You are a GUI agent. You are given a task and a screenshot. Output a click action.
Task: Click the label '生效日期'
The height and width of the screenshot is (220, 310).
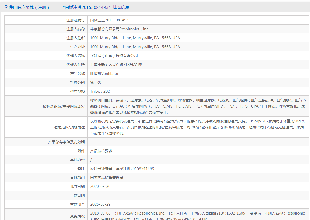coord(77,196)
